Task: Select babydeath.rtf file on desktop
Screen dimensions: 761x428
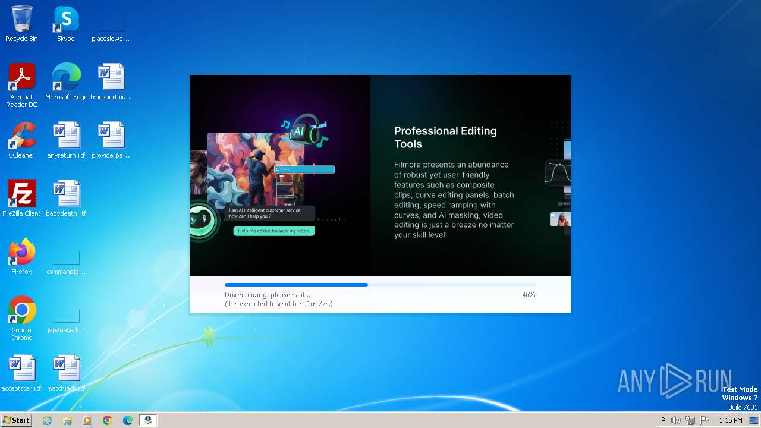Action: pos(66,199)
